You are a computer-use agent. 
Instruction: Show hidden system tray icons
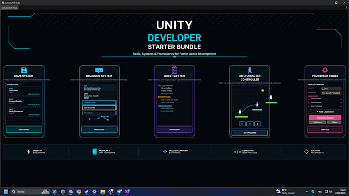click(307, 192)
